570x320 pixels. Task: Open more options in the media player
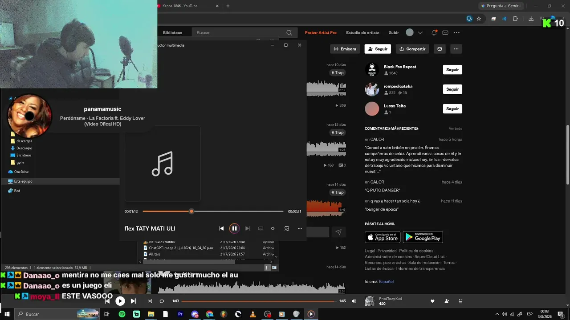(x=300, y=228)
